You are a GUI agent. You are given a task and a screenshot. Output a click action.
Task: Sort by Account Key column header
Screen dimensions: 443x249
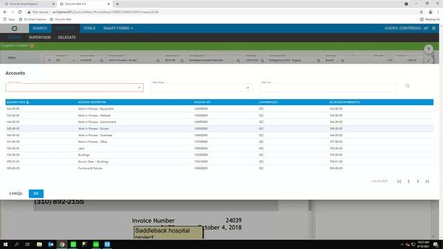tap(202, 102)
